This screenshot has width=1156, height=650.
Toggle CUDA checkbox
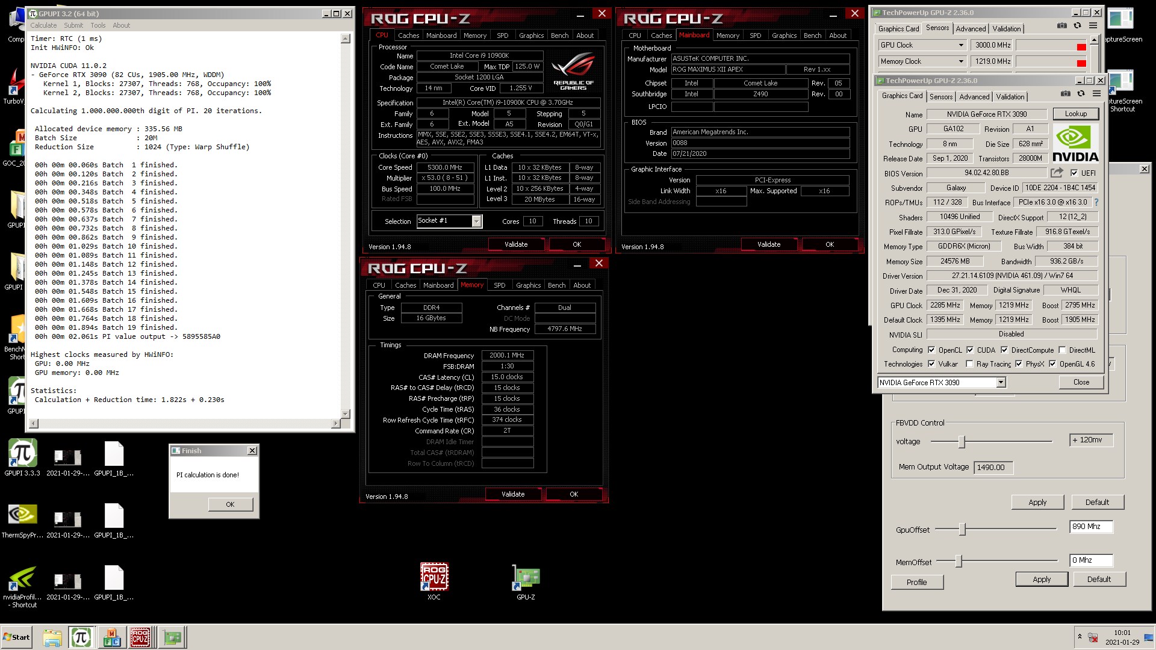tap(970, 350)
